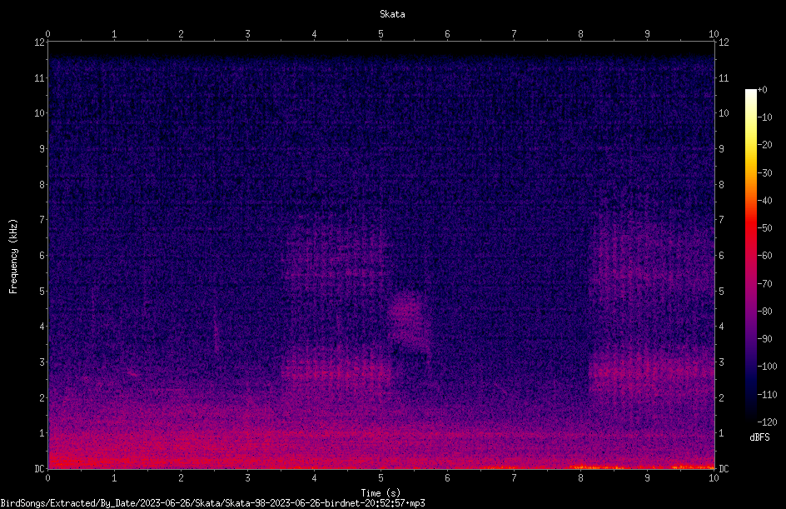Click the "11" tick on the left frequency axis
The image size is (786, 509).
click(39, 77)
